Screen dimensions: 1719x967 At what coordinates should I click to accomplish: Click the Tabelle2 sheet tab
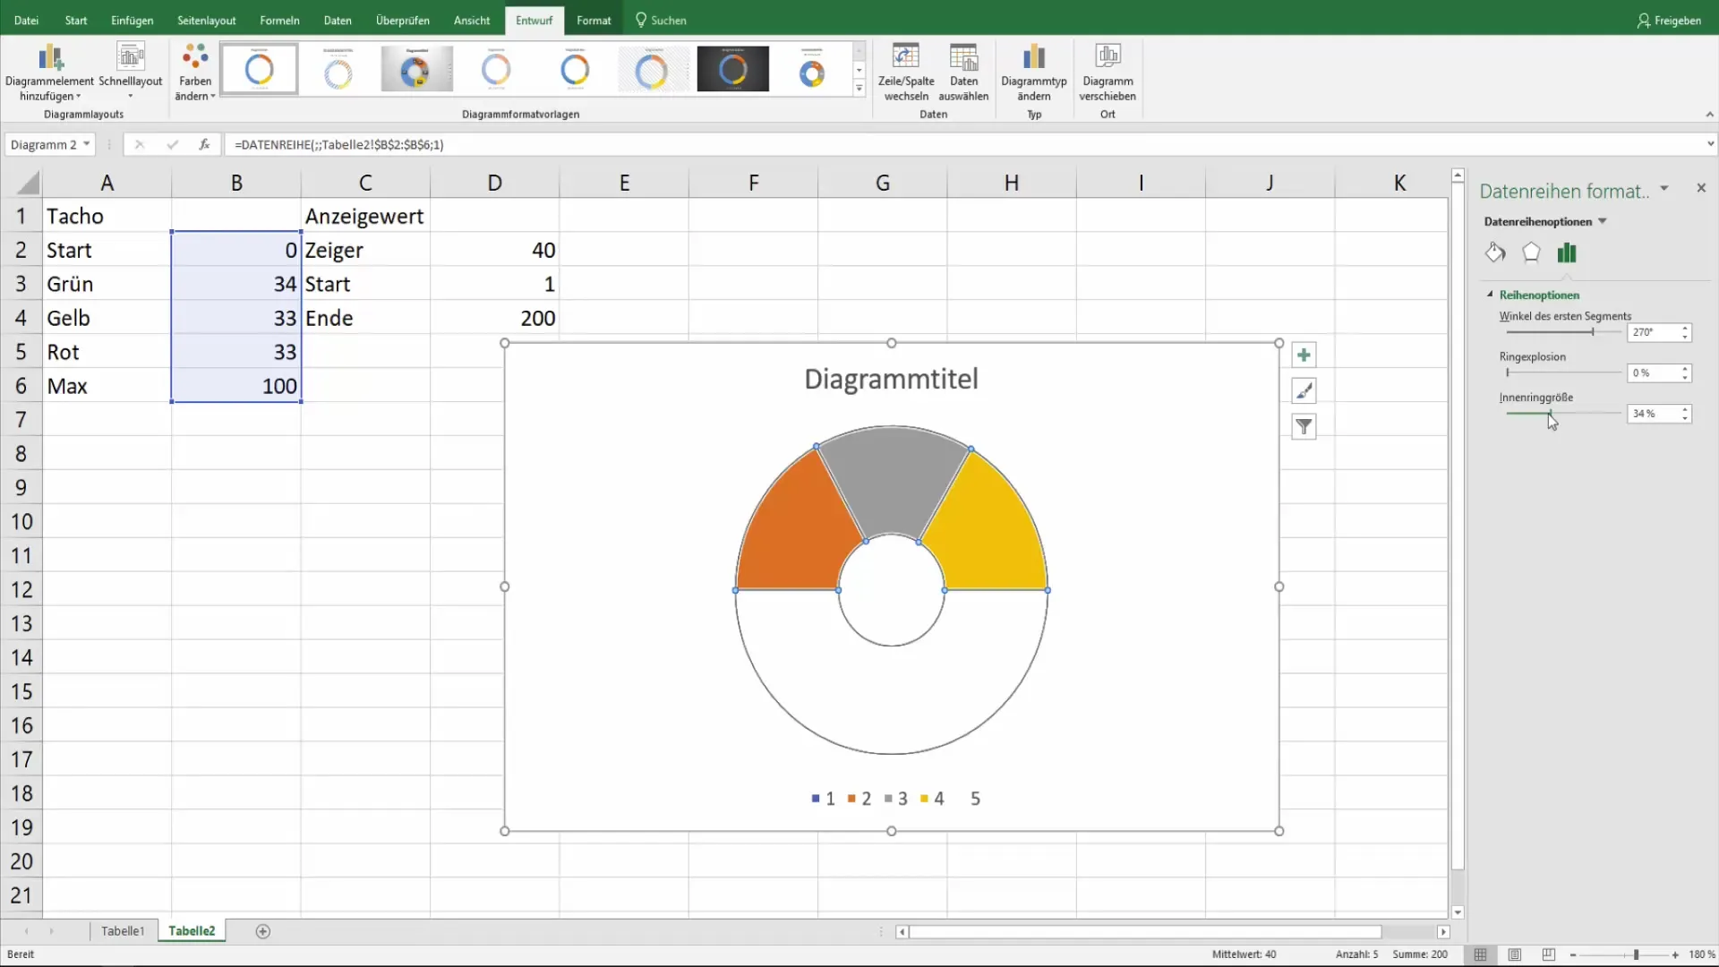coord(192,931)
